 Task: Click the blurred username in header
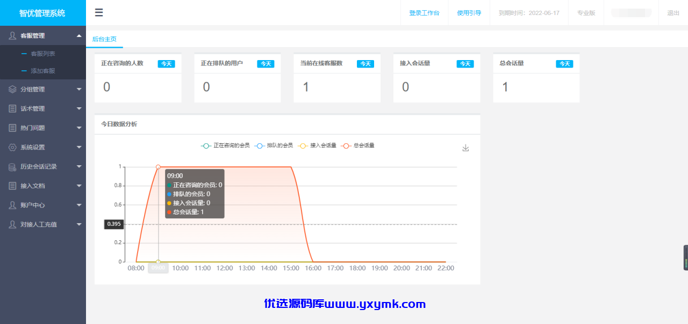tap(631, 13)
